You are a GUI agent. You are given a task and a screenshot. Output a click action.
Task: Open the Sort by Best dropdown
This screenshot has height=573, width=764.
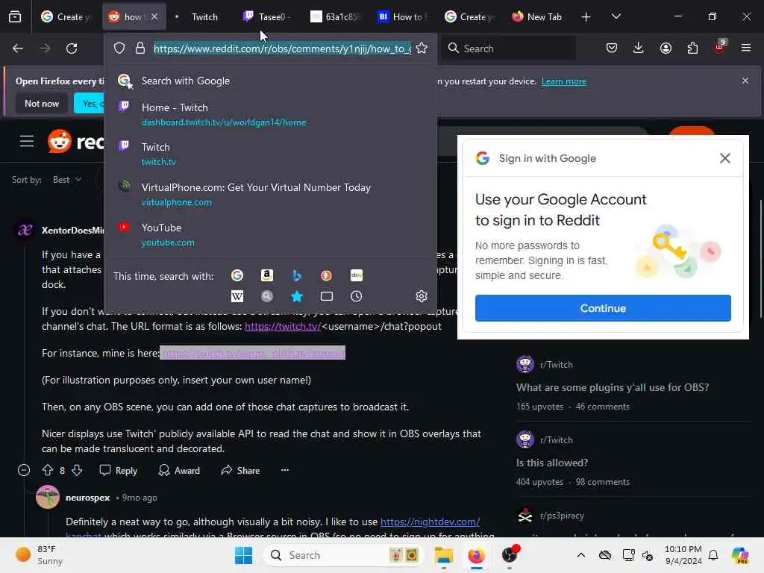66,180
